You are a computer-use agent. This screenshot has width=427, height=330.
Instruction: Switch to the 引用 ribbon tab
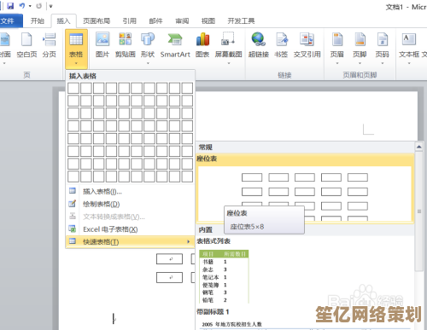[x=130, y=21]
